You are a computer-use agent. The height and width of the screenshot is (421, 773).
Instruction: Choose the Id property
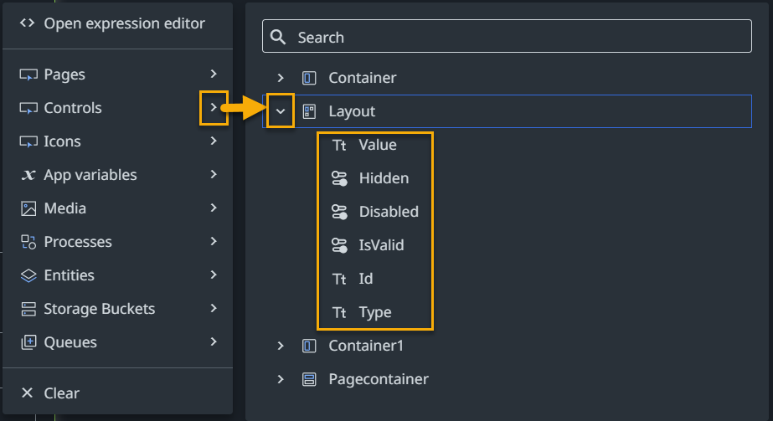(x=366, y=279)
